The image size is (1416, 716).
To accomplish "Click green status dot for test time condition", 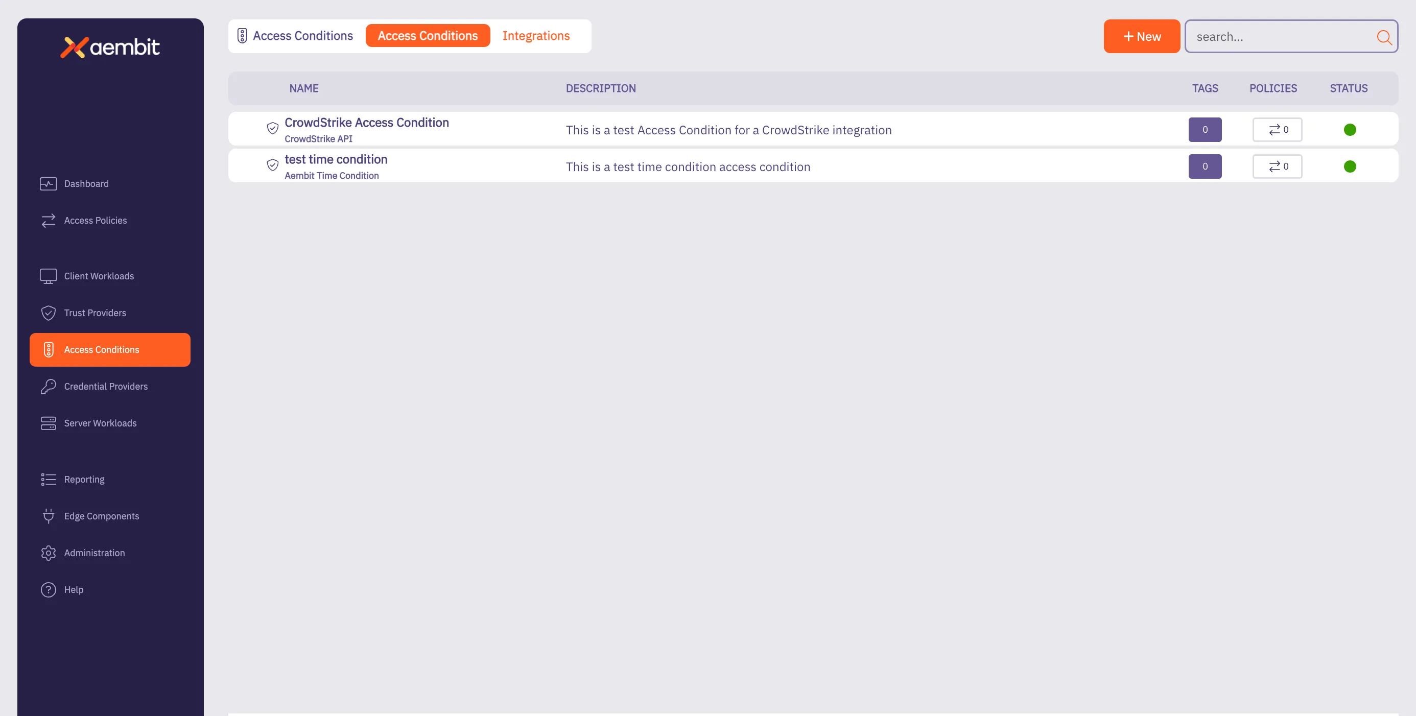I will pyautogui.click(x=1350, y=166).
